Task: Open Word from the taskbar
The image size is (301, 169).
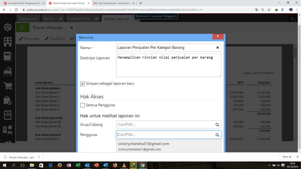Action: tap(106, 165)
